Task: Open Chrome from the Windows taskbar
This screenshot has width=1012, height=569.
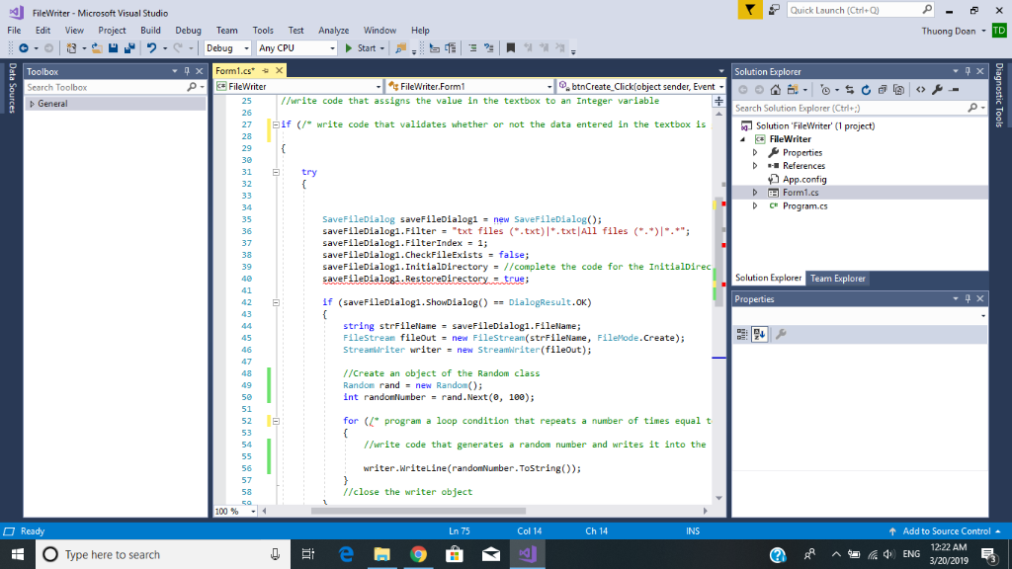Action: (418, 554)
